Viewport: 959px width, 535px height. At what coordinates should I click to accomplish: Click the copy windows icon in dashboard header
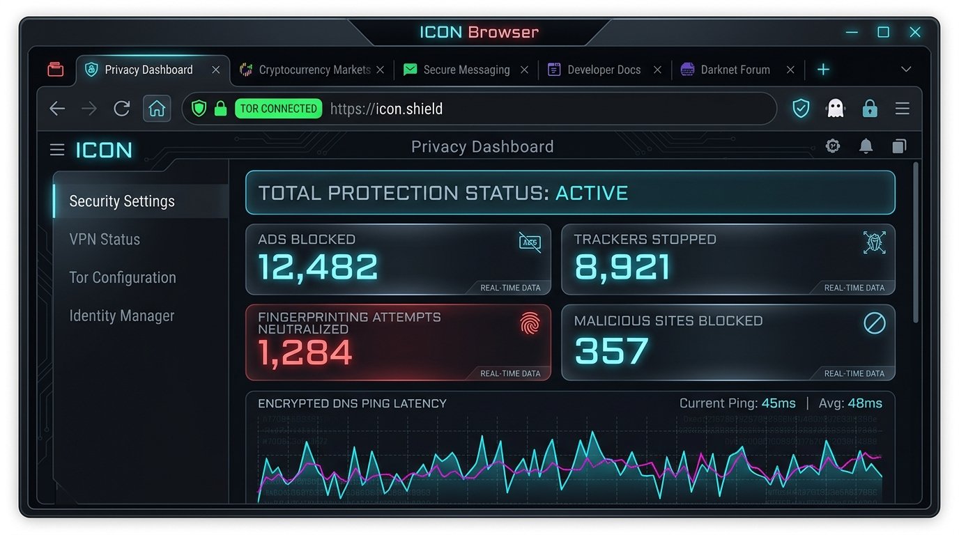click(x=899, y=146)
